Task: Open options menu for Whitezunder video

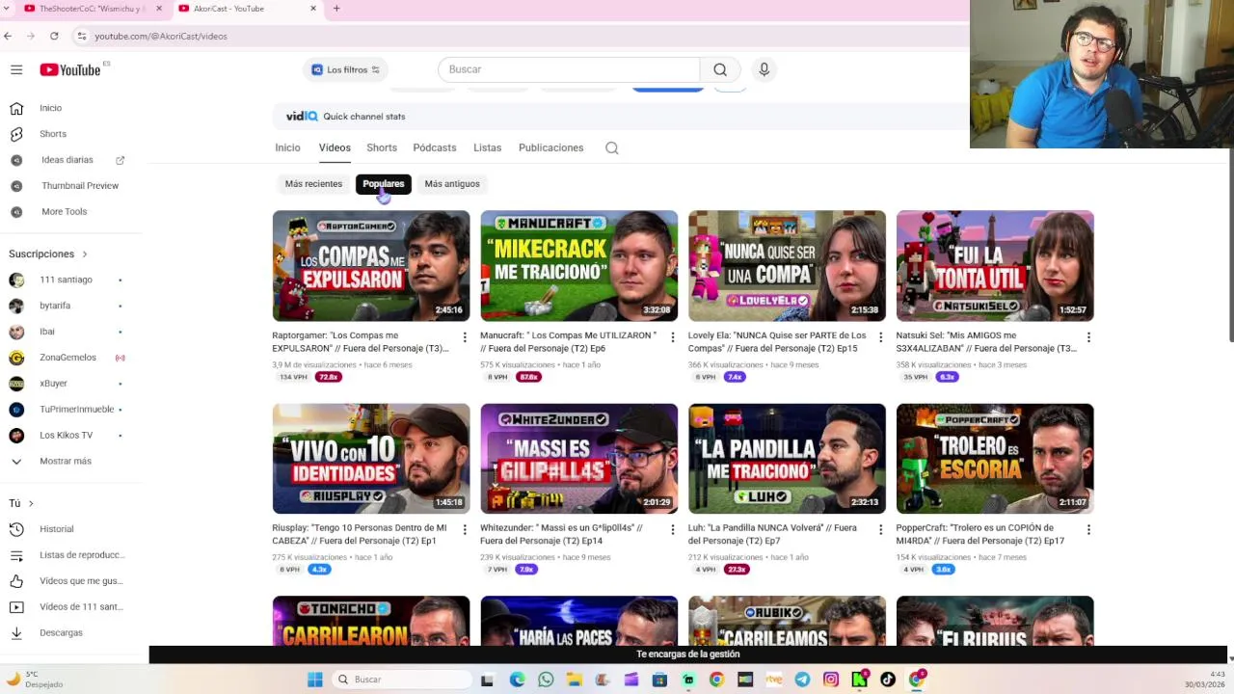Action: pos(672,530)
